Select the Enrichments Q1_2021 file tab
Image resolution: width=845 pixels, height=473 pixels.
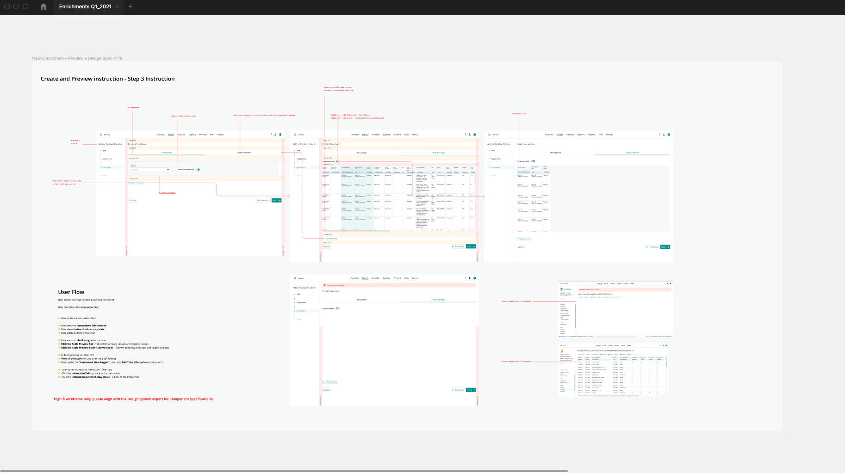(x=85, y=6)
